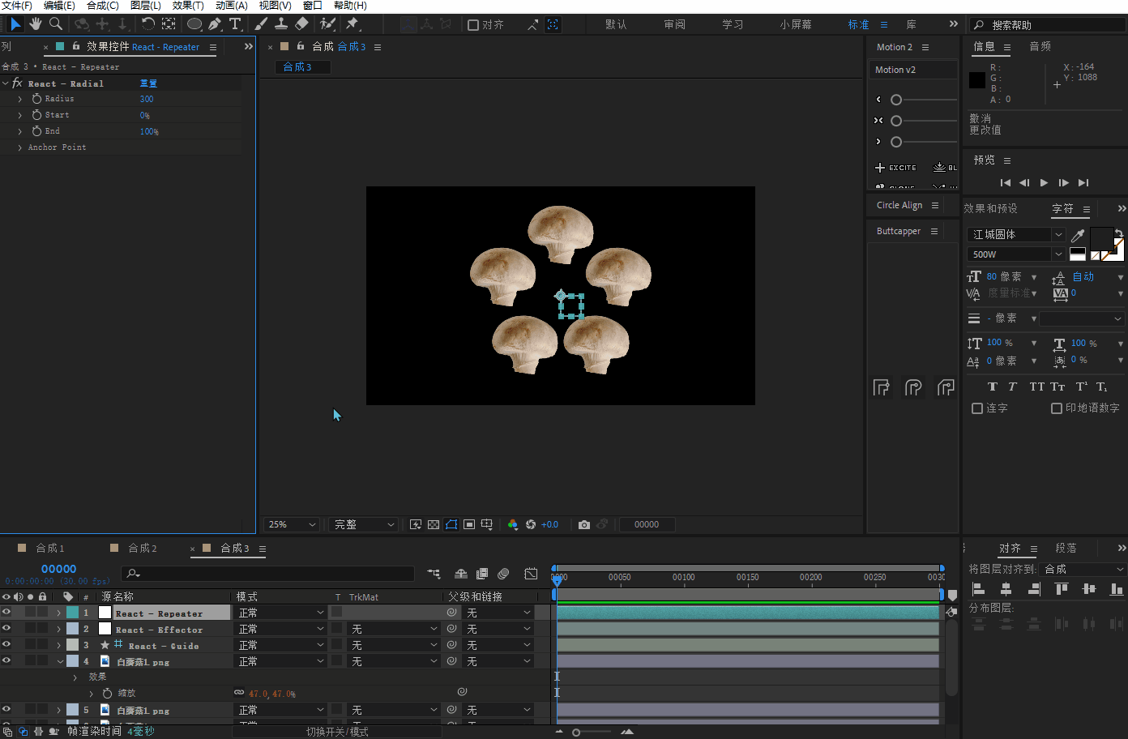Select the Hand tool
The width and height of the screenshot is (1128, 739).
point(36,24)
